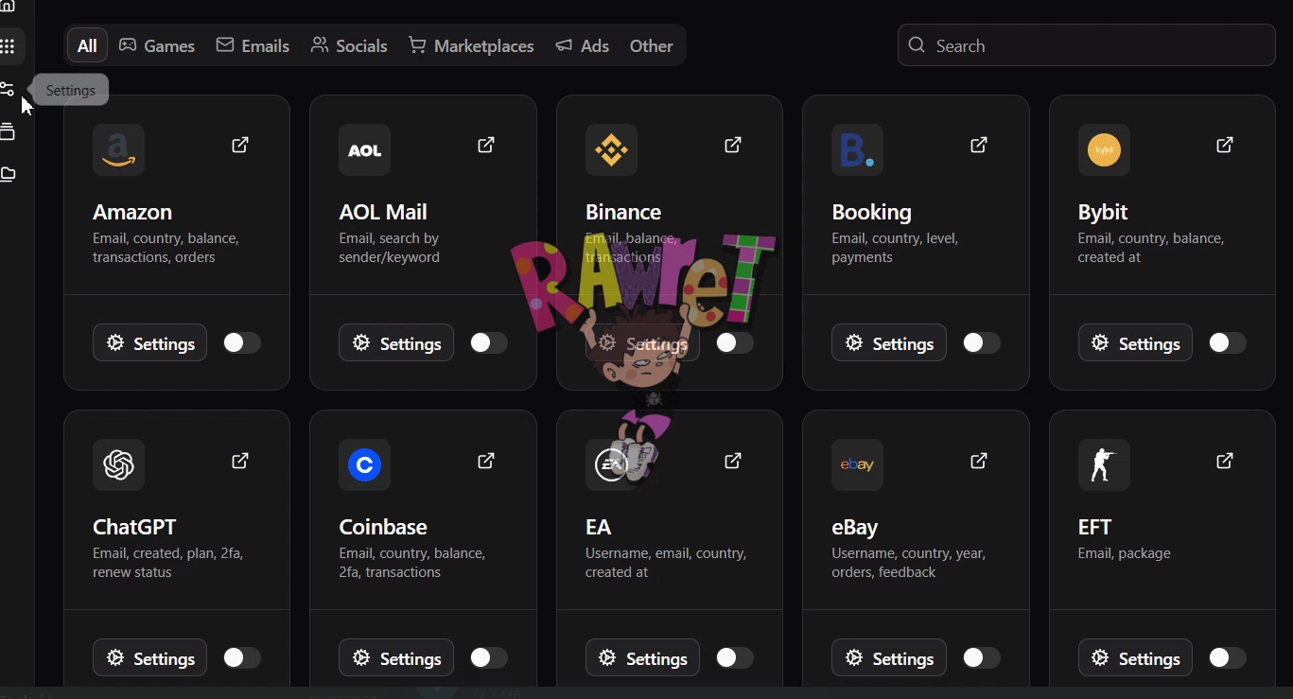Open eBay external link icon

pos(979,461)
